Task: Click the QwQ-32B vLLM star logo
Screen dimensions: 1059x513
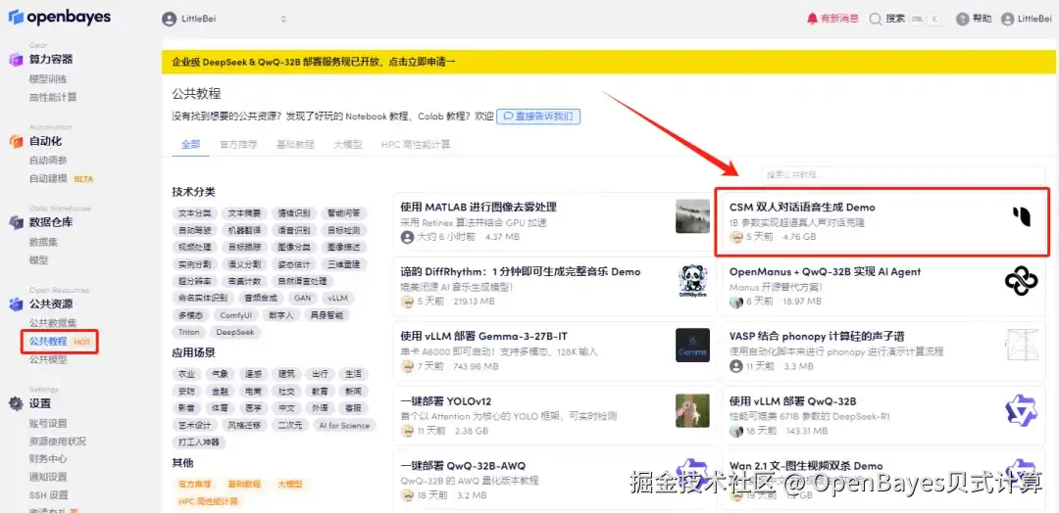Action: pyautogui.click(x=1021, y=410)
